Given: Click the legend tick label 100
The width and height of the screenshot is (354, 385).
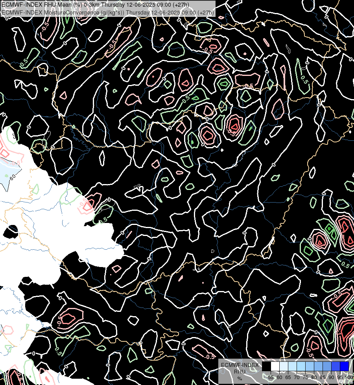Looking at the screenshot, I should pos(349,378).
